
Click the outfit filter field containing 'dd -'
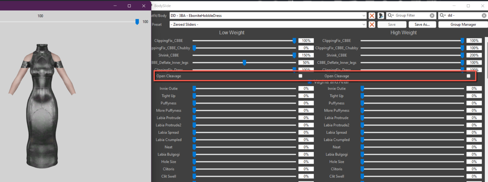coord(464,16)
